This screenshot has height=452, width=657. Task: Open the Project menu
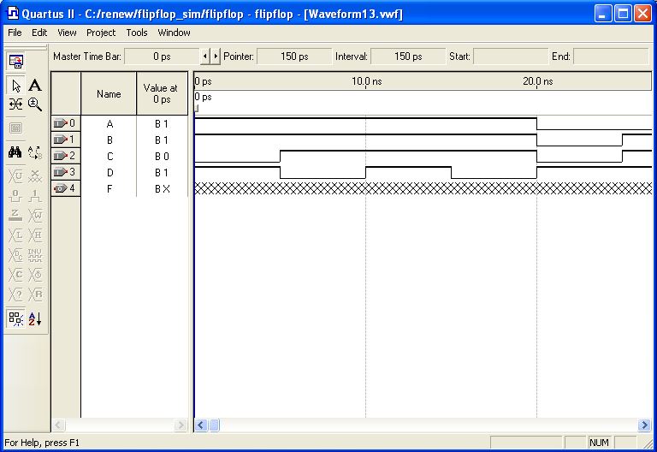click(x=101, y=33)
